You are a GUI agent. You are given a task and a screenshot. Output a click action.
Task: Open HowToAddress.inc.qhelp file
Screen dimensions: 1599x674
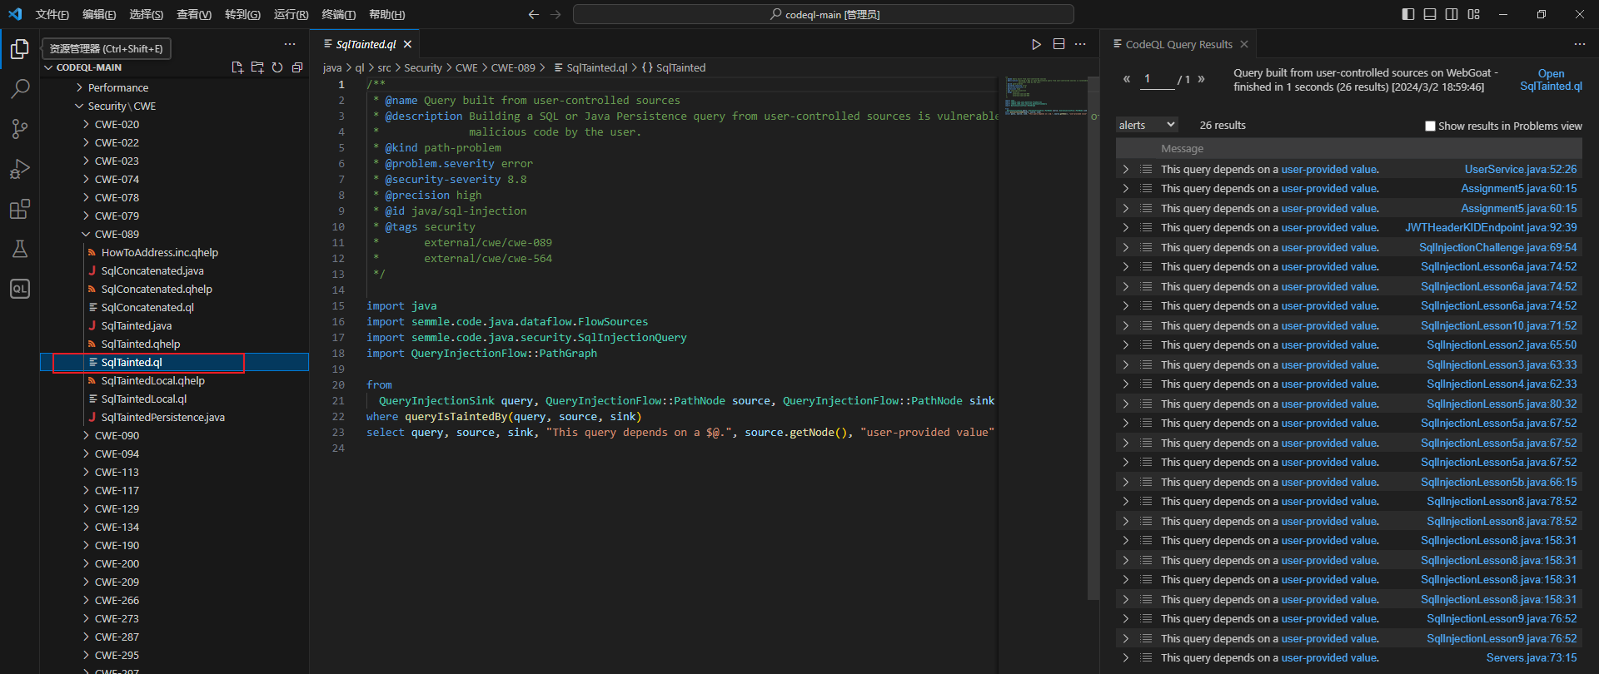click(x=160, y=252)
